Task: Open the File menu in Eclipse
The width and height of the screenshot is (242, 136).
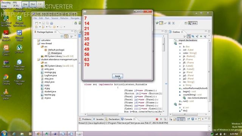Action: (35, 18)
